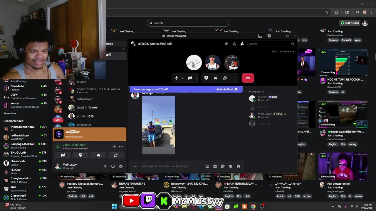Image resolution: width=376 pixels, height=211 pixels.
Task: Open camera options arrow in call controls
Action: pos(196,78)
